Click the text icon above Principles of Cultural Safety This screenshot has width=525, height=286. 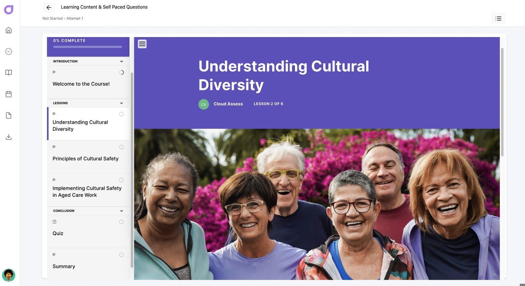tap(54, 147)
